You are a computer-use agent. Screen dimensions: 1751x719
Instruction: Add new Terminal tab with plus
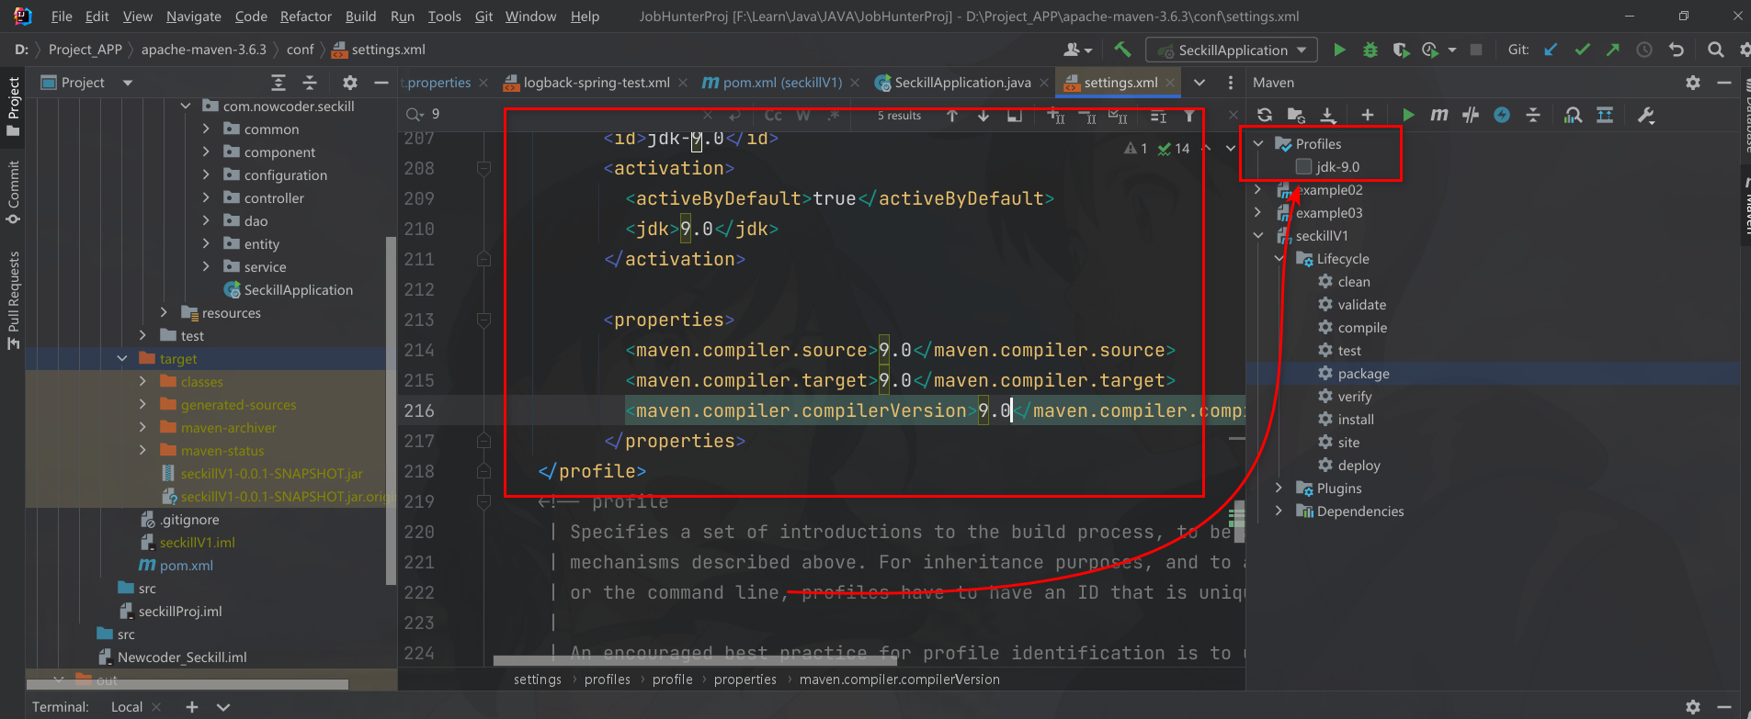192,707
